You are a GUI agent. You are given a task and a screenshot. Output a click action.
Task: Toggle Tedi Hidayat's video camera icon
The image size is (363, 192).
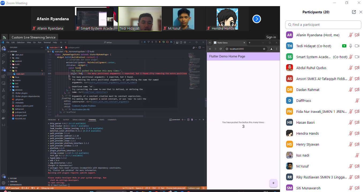click(357, 46)
